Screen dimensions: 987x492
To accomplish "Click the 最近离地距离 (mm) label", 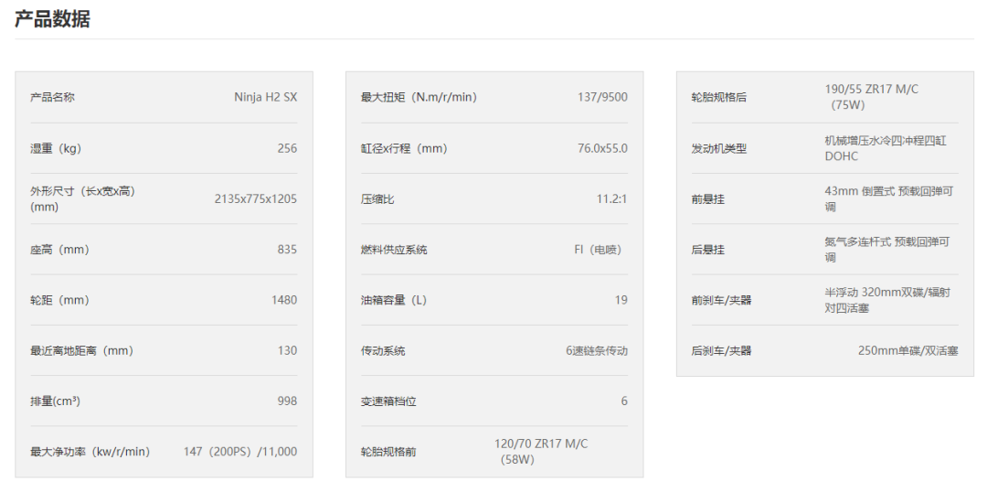I will pyautogui.click(x=81, y=350).
